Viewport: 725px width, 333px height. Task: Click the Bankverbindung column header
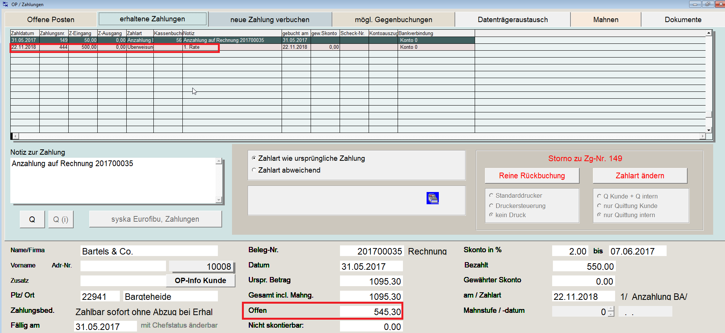[x=436, y=33]
